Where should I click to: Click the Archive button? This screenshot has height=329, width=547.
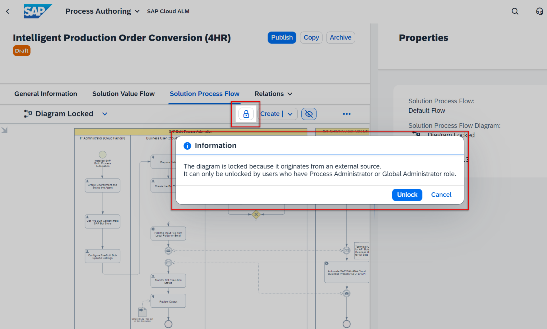point(340,38)
